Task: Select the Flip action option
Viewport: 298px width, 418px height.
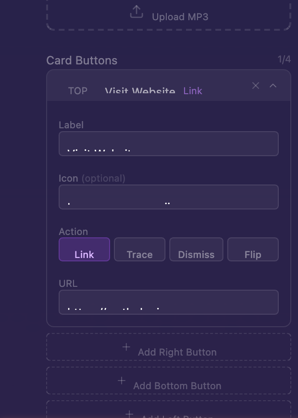Action: coord(253,249)
